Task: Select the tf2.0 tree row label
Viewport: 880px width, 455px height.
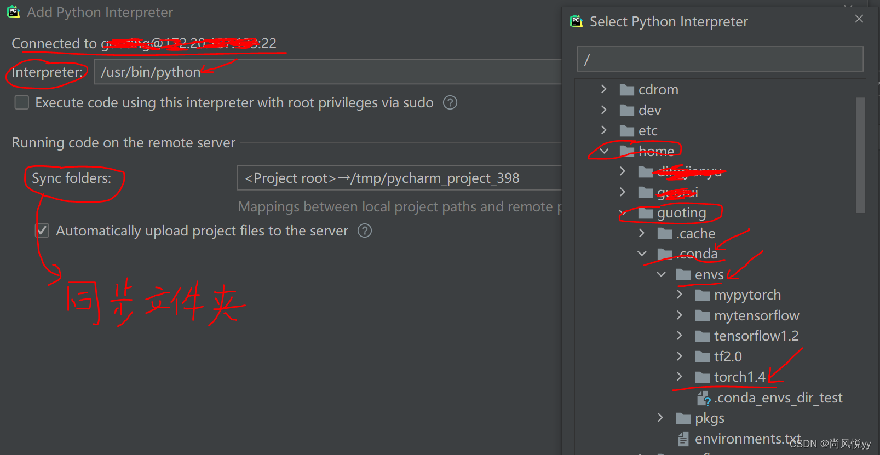Action: click(728, 356)
